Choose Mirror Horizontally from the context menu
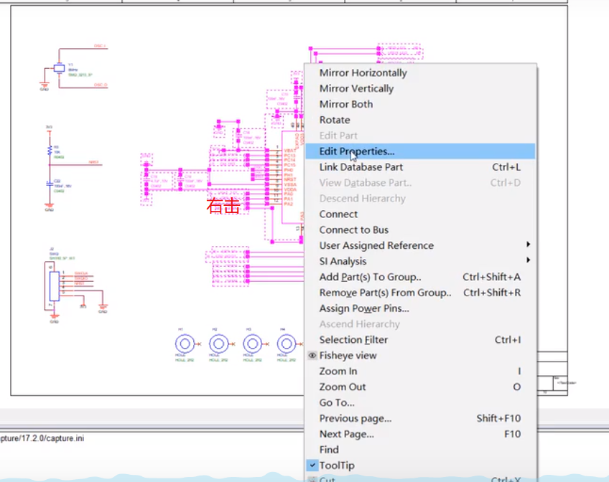The image size is (609, 482). point(363,72)
